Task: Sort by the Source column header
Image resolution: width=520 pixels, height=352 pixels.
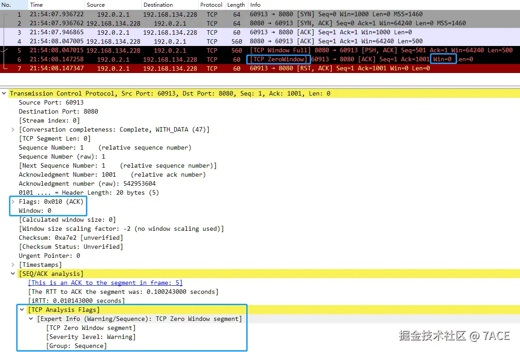Action: click(x=113, y=5)
